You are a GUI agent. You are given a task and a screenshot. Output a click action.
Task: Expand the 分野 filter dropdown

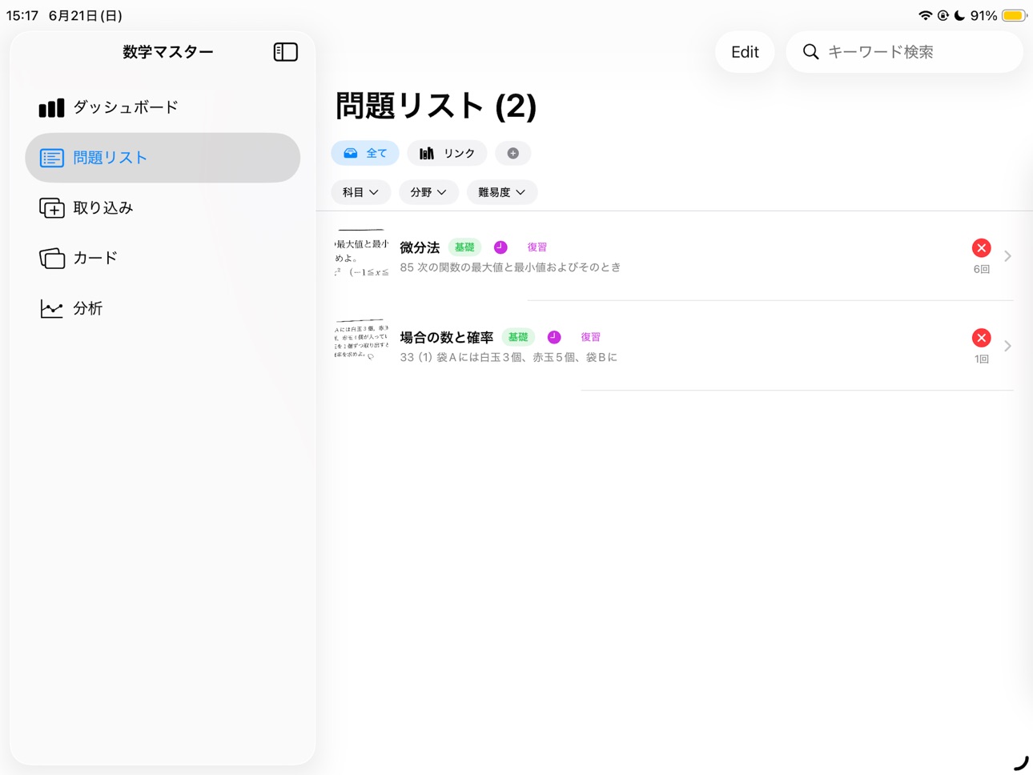click(x=428, y=192)
